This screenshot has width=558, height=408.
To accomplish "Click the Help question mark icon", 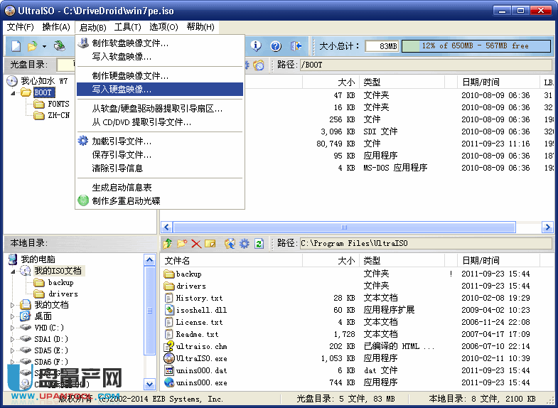I will [x=276, y=46].
